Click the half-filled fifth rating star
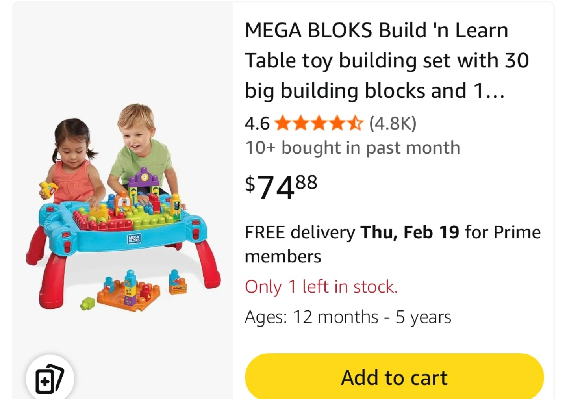This screenshot has height=399, width=567. 355,123
